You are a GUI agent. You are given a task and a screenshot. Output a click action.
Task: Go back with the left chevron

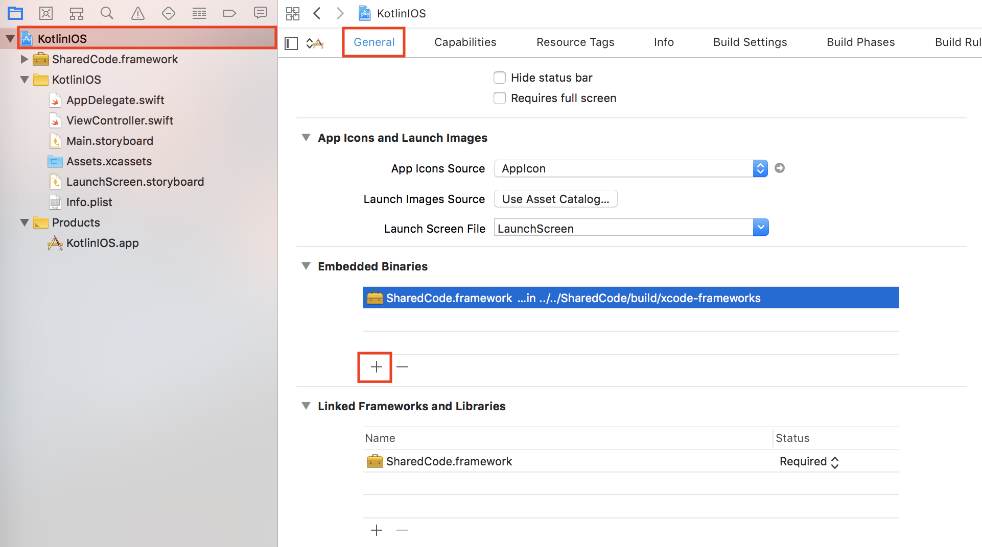click(x=317, y=13)
